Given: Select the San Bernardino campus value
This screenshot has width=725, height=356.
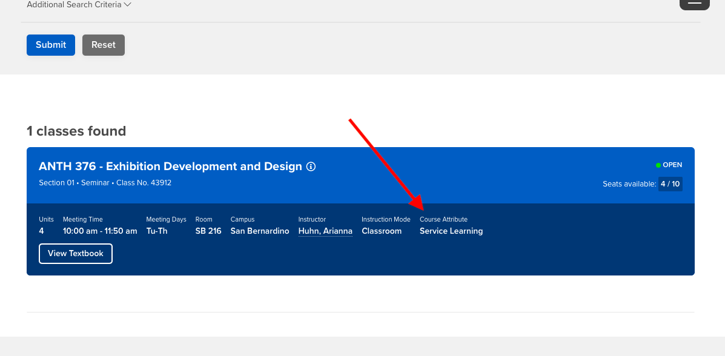Looking at the screenshot, I should click(x=260, y=231).
